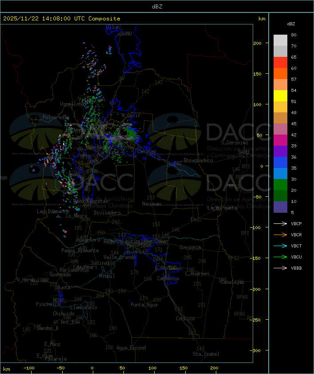Click the -100 tick on bottom axis
314x374 pixels.
point(29,368)
